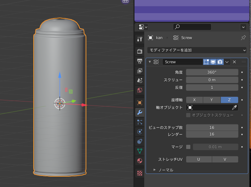Grab the modifier panel drag handle
This screenshot has width=251, height=187.
pos(244,62)
